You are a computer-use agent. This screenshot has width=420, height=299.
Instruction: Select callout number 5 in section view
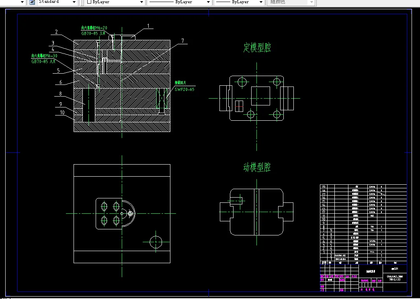(x=58, y=70)
